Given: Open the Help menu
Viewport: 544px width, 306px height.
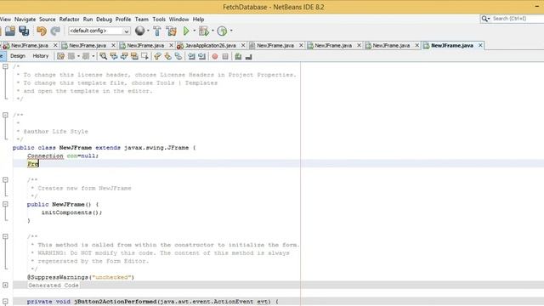Looking at the screenshot, I should point(198,19).
